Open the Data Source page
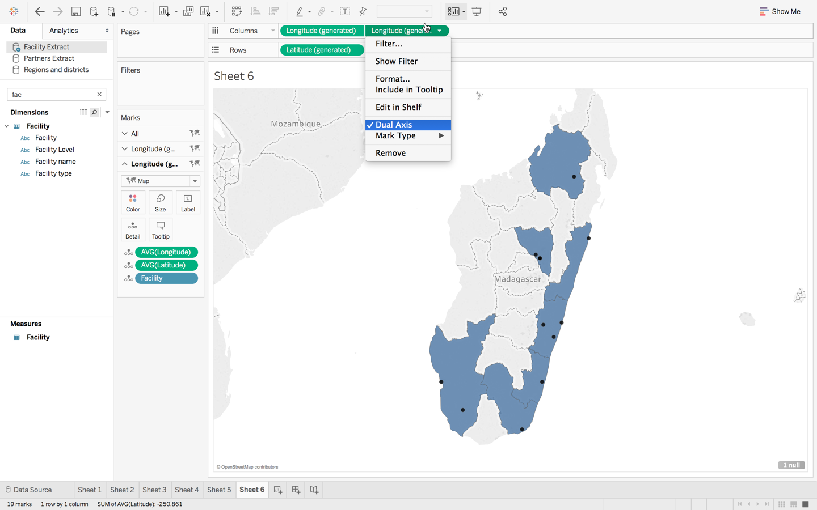 coord(32,490)
